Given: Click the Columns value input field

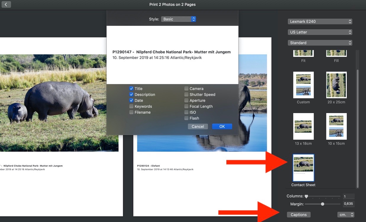Looking at the screenshot, I should pyautogui.click(x=348, y=196).
